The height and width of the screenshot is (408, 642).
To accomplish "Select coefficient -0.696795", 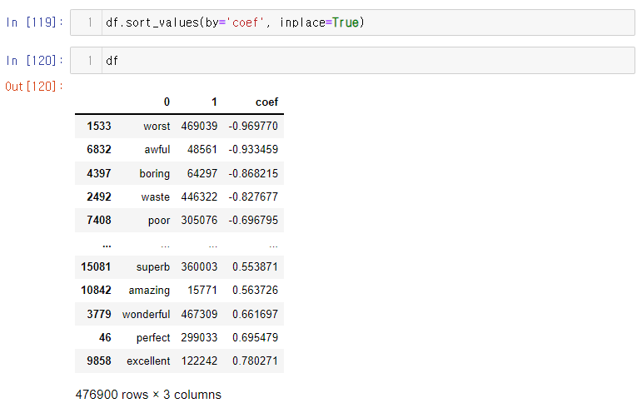I will 253,220.
